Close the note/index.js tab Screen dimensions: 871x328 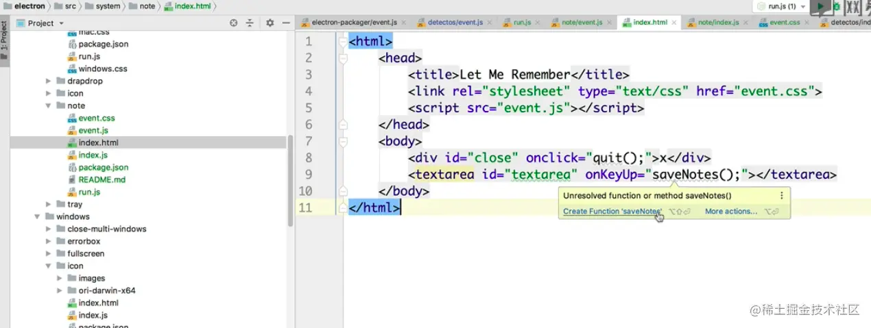click(746, 23)
